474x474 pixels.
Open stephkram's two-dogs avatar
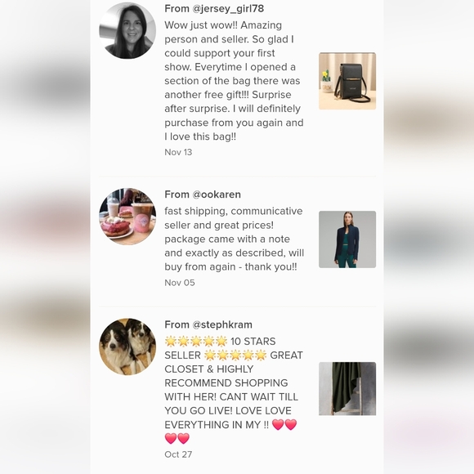tap(127, 347)
